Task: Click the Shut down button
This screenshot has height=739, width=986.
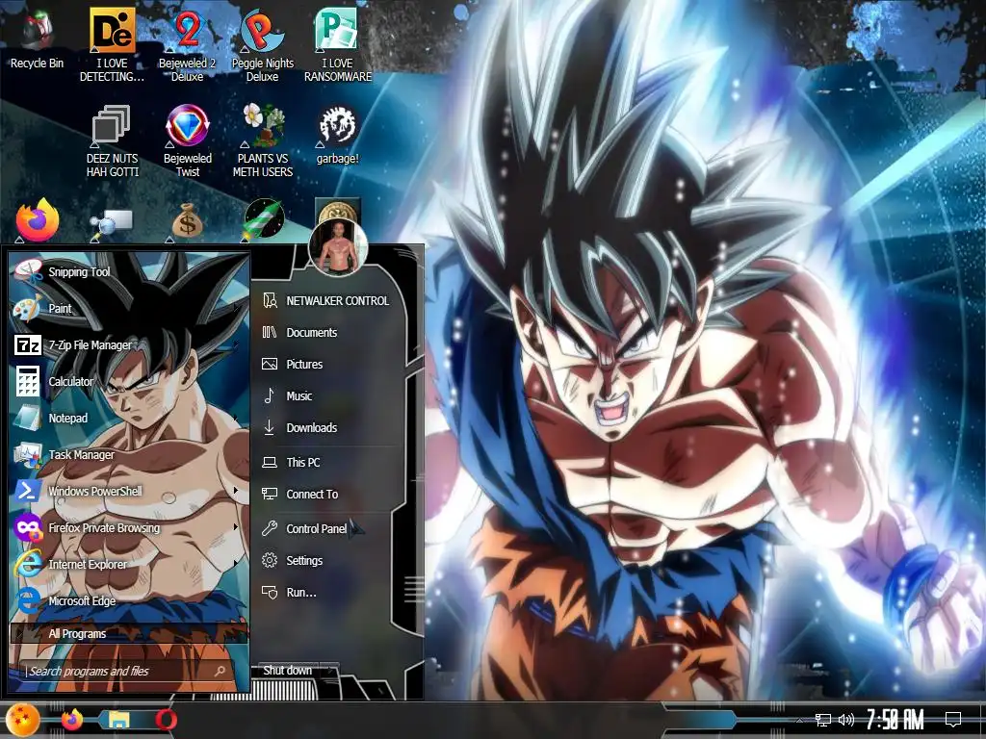Action: click(288, 671)
